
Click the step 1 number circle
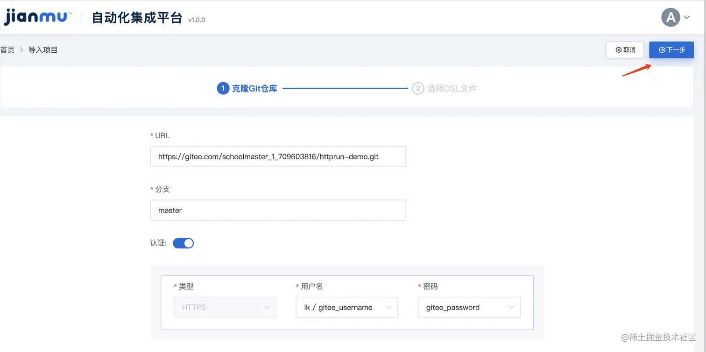(223, 88)
